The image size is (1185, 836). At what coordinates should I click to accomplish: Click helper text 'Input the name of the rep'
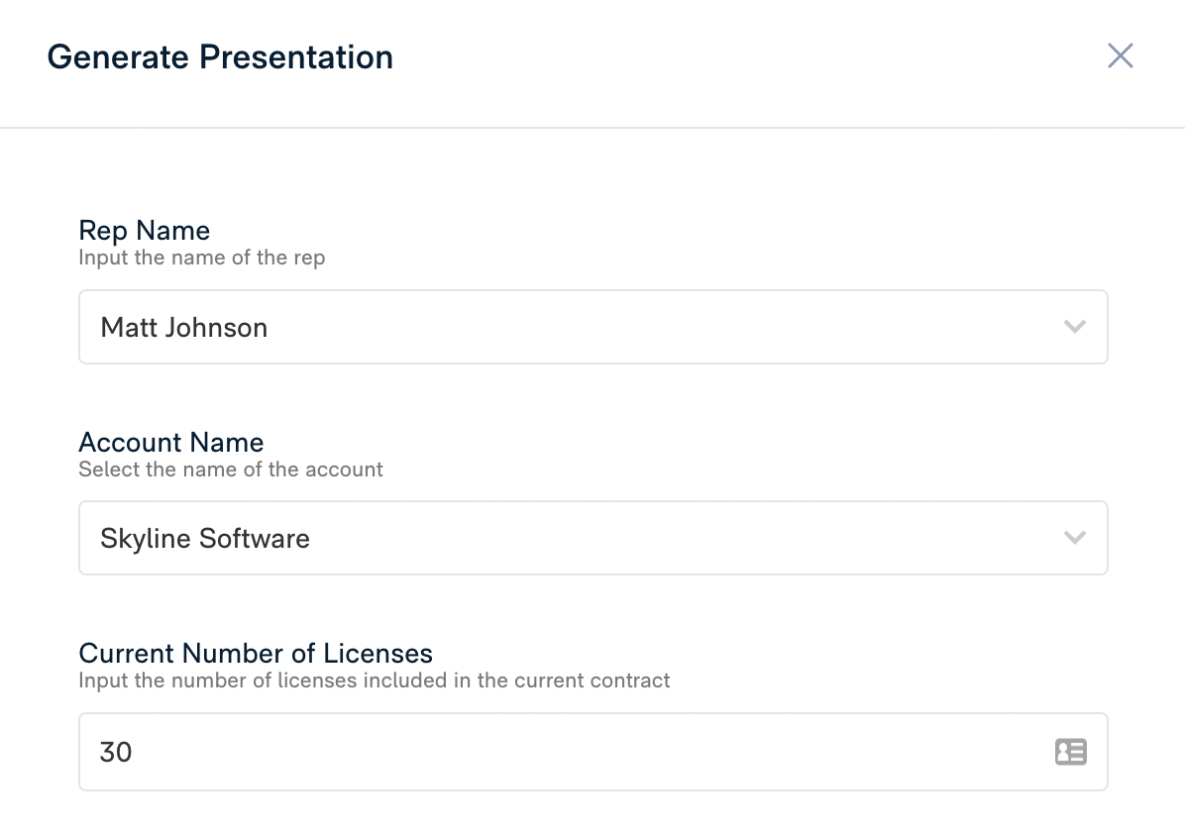(202, 258)
